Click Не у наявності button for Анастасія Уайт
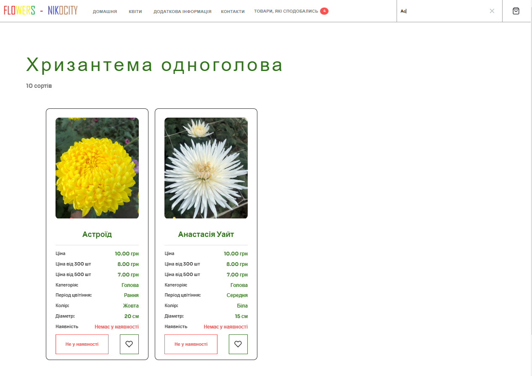 pos(191,344)
